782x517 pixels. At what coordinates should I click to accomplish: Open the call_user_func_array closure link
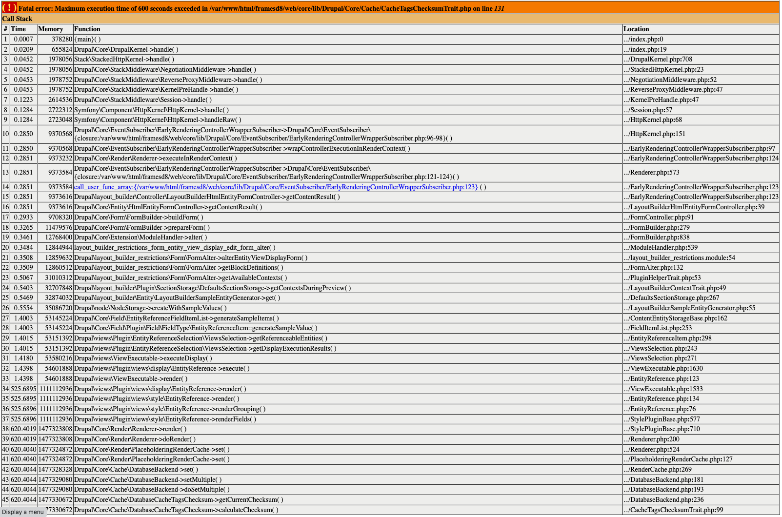pyautogui.click(x=276, y=187)
